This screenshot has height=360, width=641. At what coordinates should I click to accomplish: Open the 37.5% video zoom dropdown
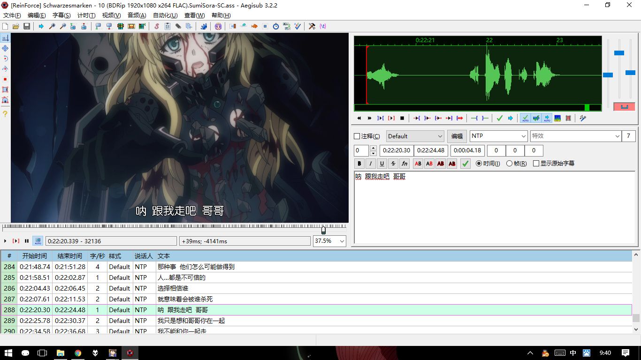[x=330, y=241]
